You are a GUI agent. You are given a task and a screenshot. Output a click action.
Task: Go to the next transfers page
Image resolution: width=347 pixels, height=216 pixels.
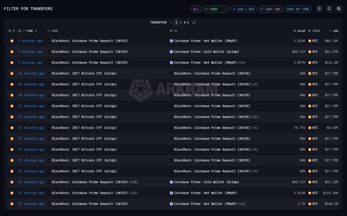pos(188,22)
